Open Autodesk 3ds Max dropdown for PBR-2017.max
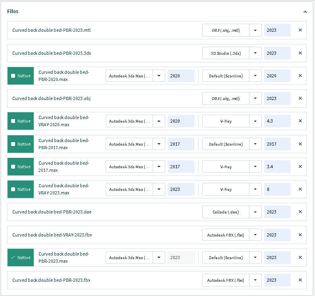 click(159, 144)
